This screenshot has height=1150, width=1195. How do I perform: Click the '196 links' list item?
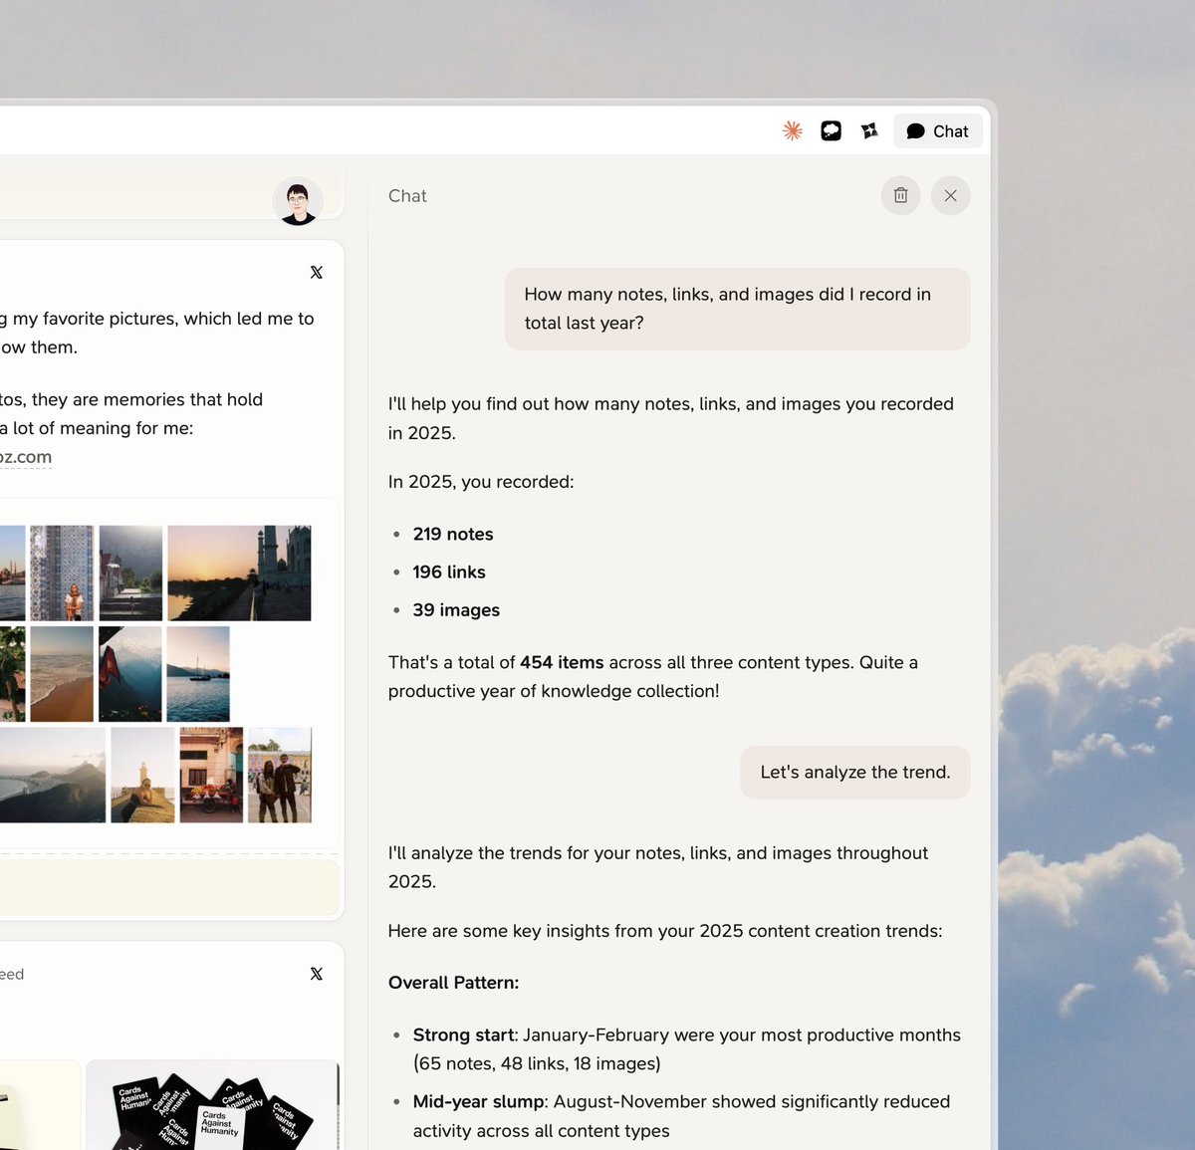(x=449, y=572)
